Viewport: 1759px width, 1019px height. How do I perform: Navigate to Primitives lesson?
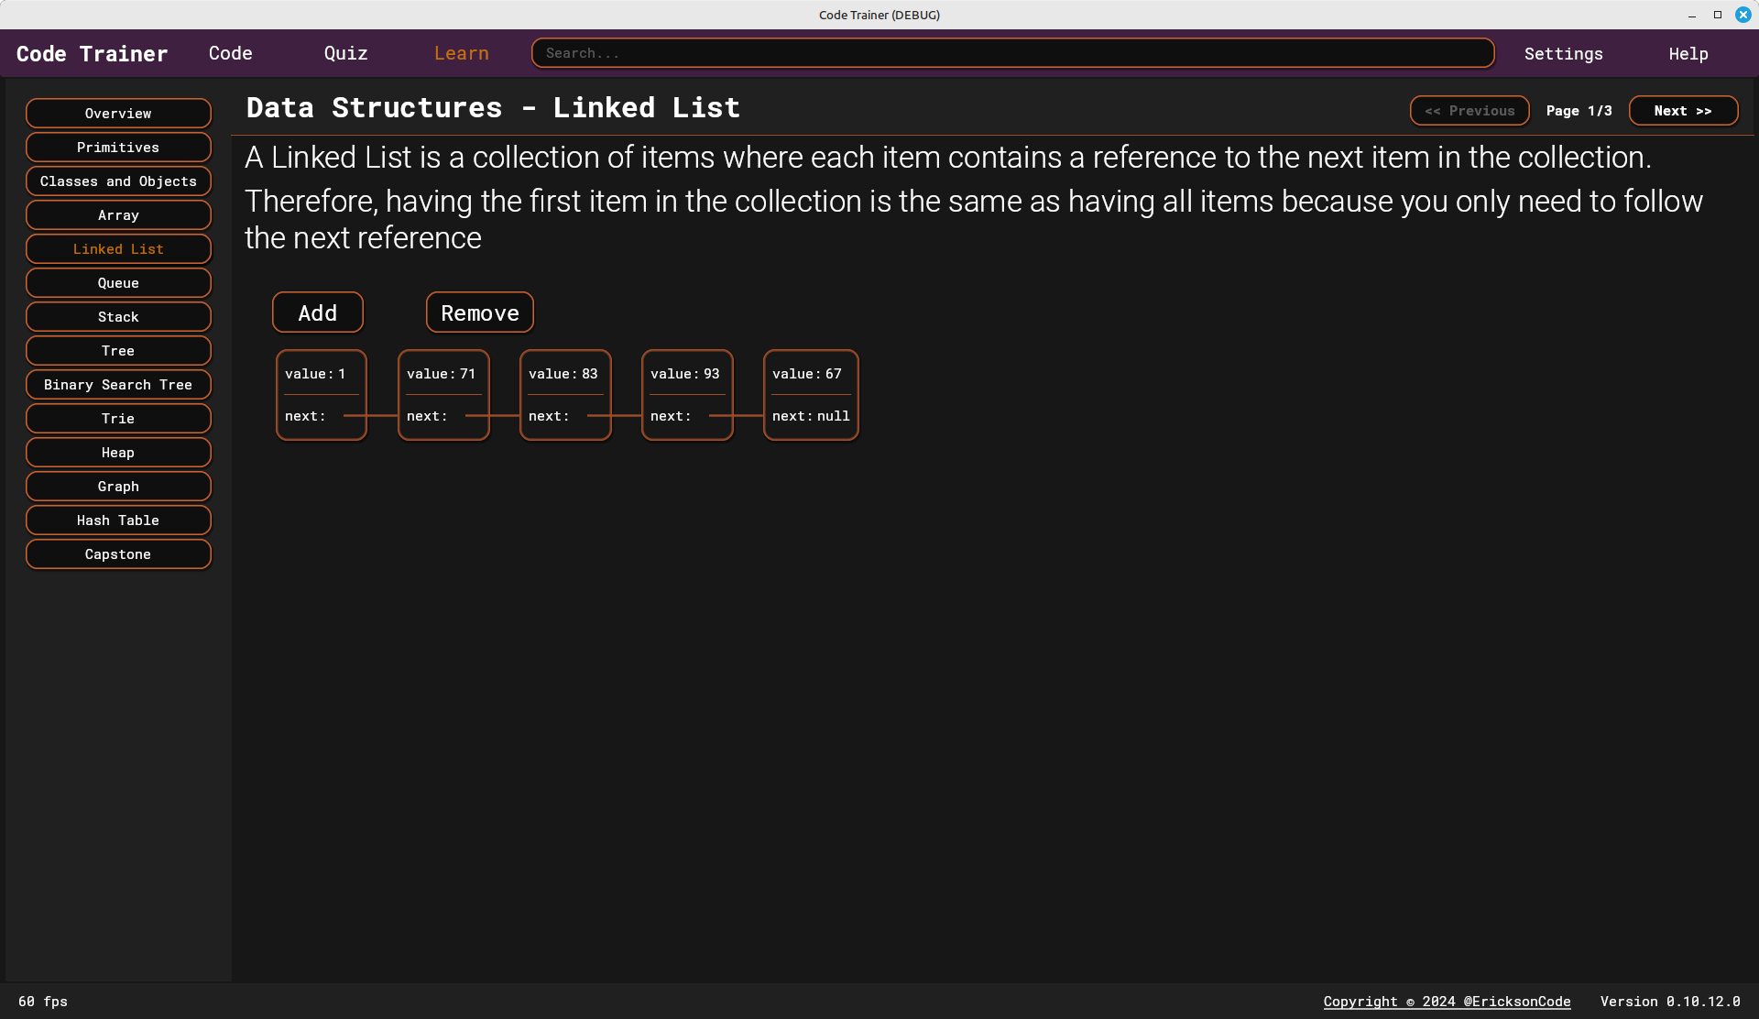117,147
